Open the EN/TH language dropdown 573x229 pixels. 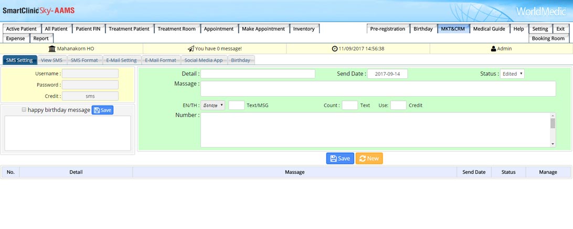point(214,106)
